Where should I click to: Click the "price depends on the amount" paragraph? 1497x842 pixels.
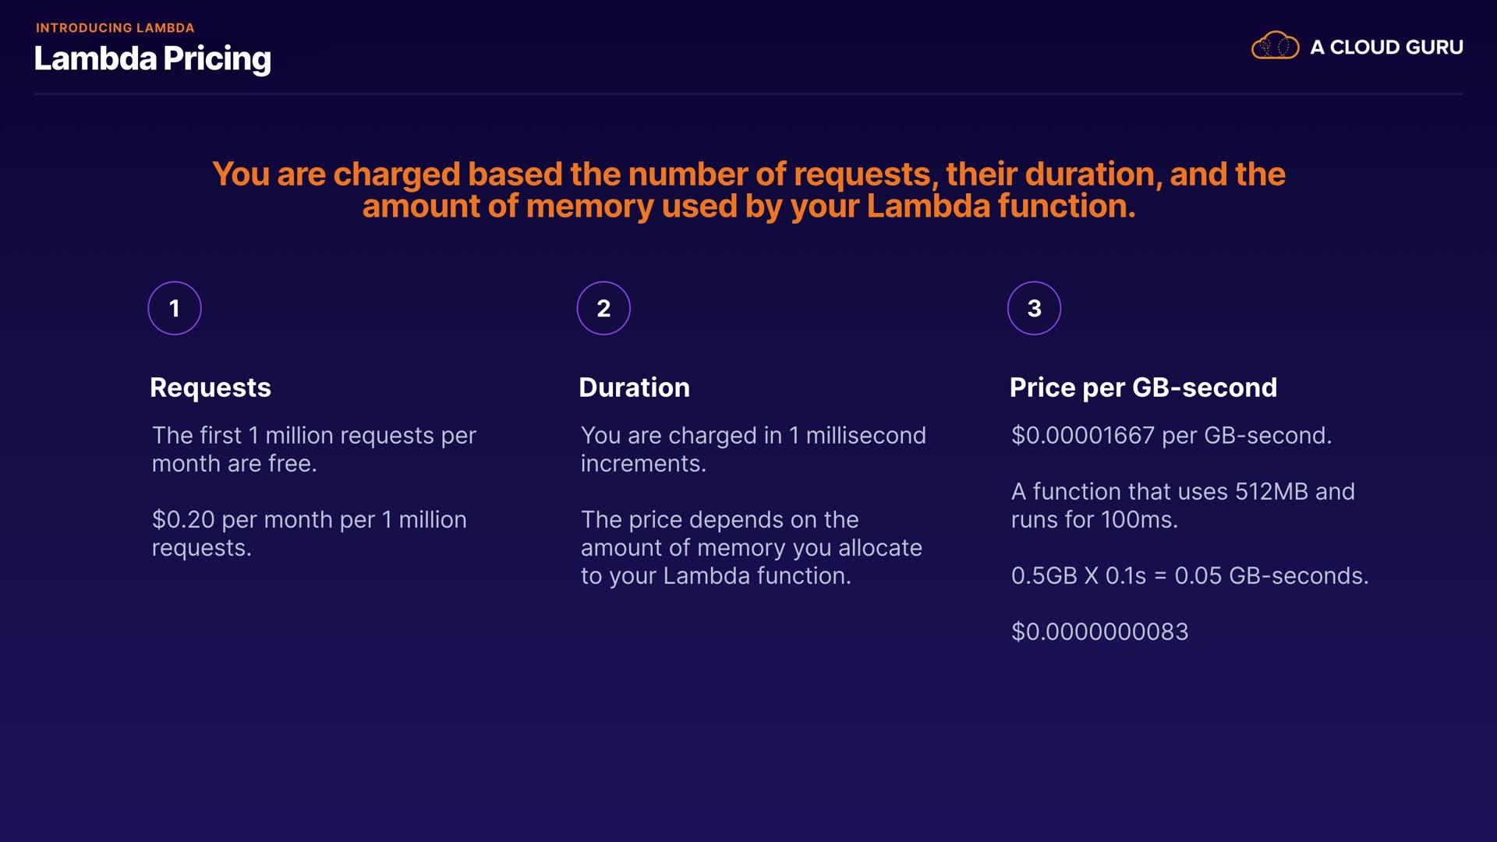click(751, 547)
